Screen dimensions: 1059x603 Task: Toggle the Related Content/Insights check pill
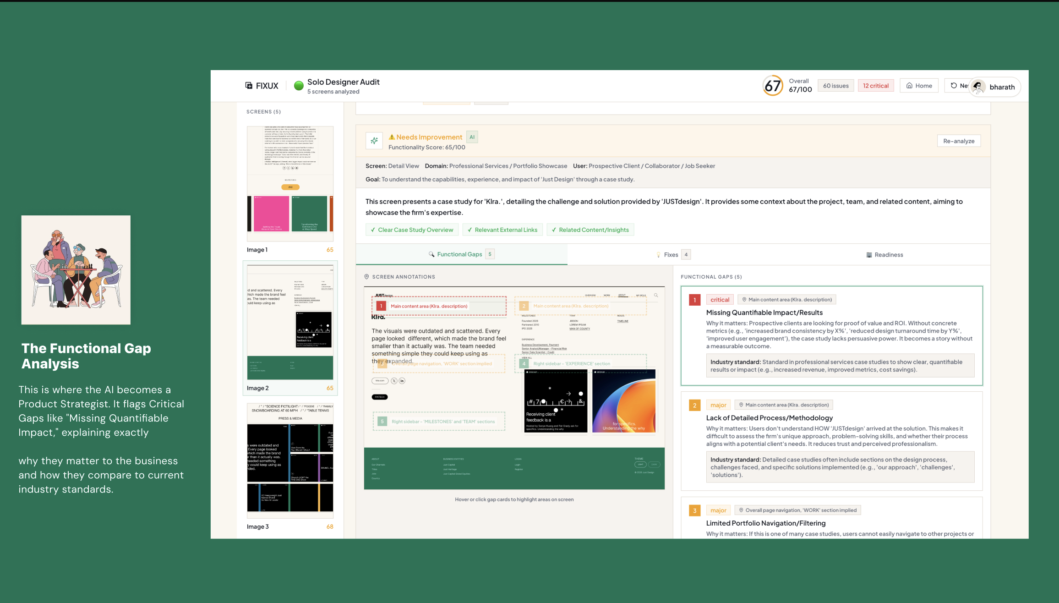[590, 230]
